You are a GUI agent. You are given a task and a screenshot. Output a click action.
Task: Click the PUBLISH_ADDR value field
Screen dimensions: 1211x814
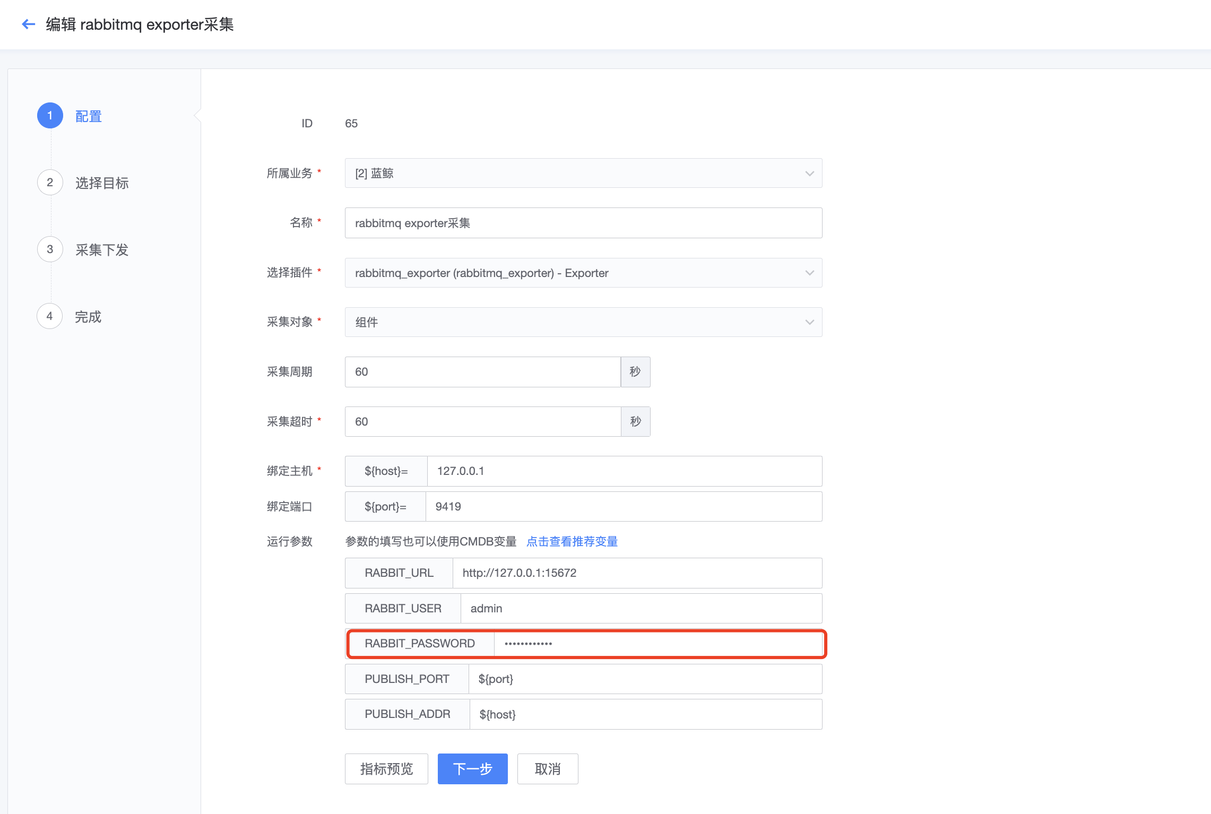tap(645, 714)
